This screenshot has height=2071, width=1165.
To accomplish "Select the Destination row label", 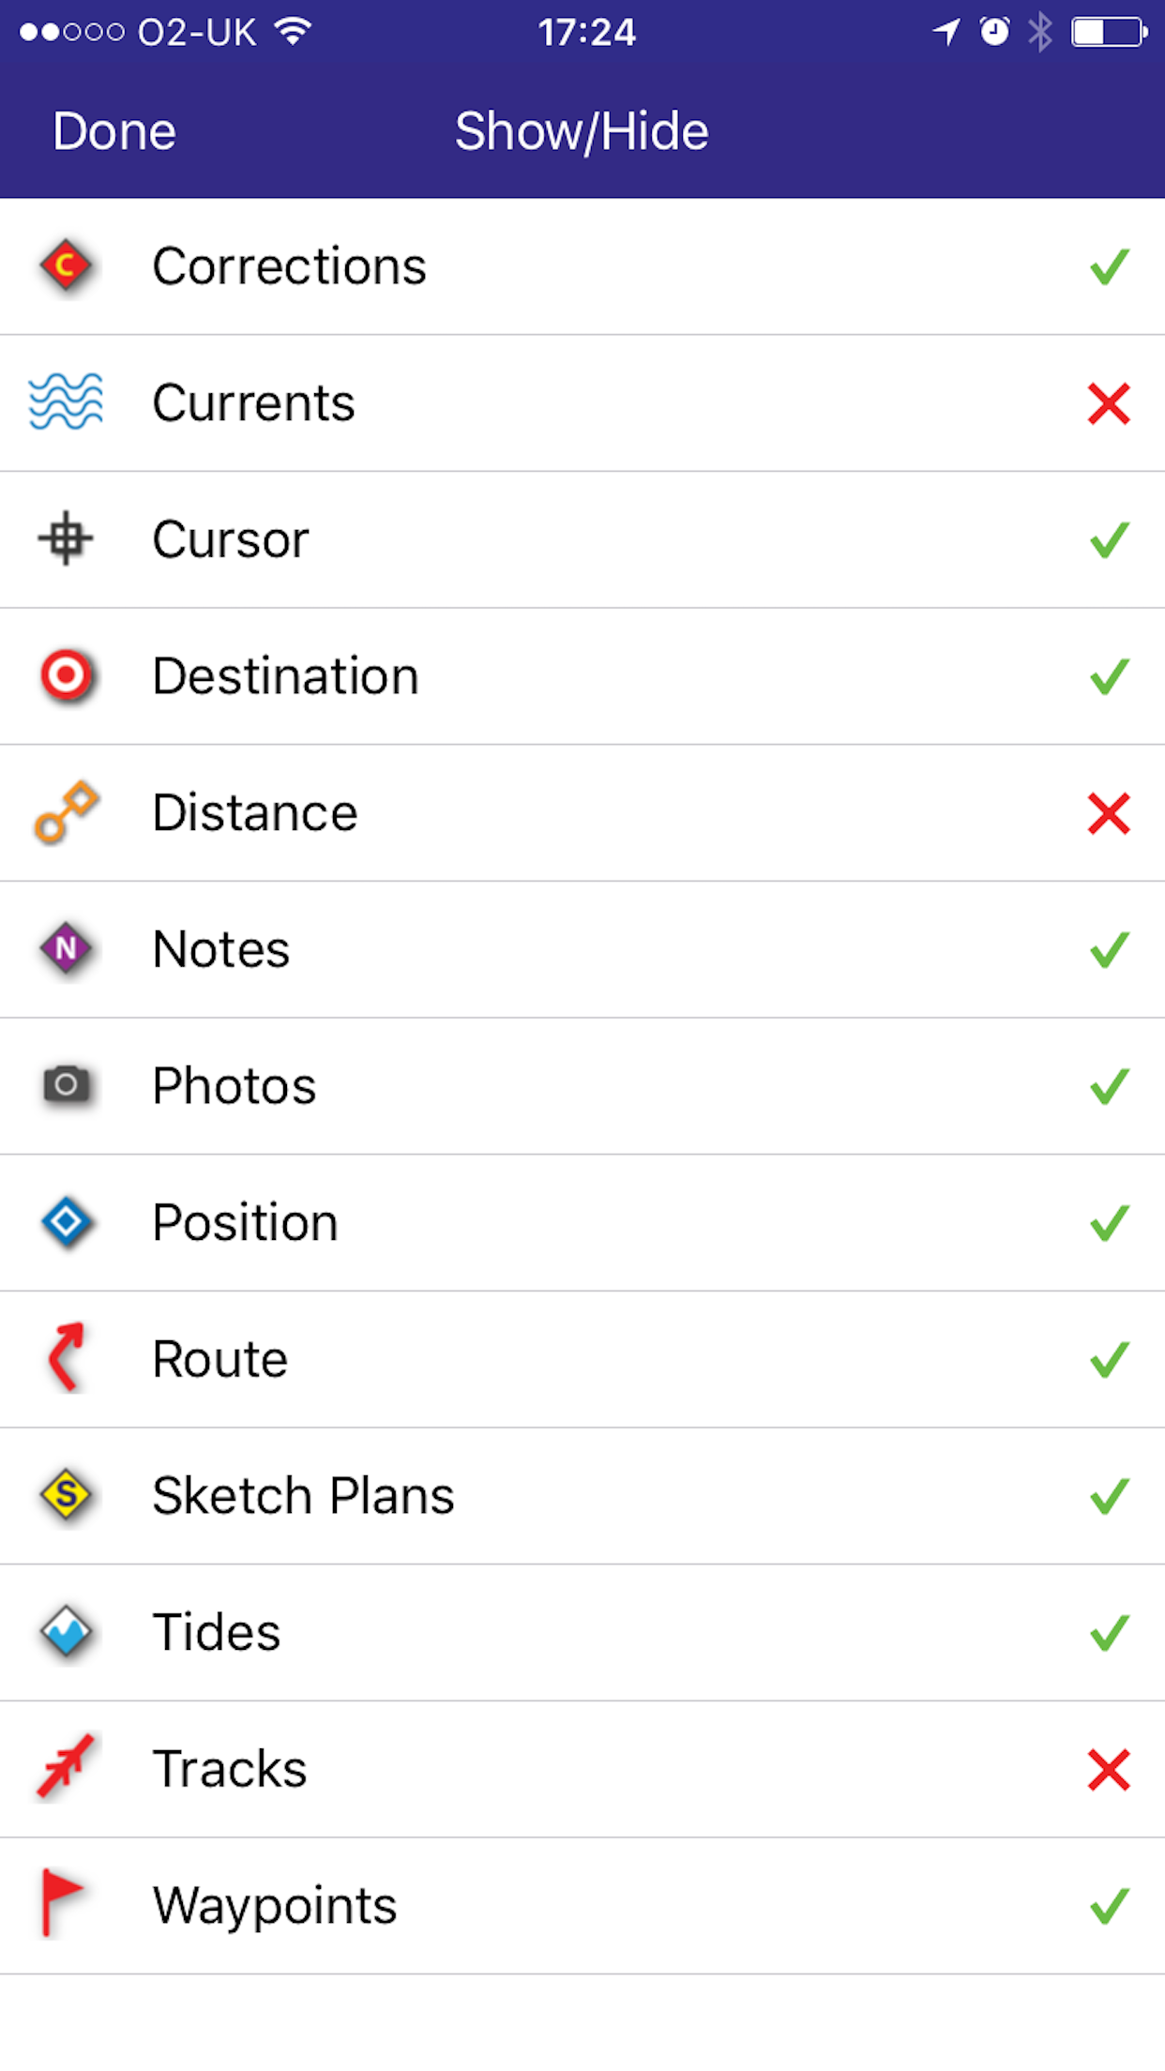I will coord(285,676).
